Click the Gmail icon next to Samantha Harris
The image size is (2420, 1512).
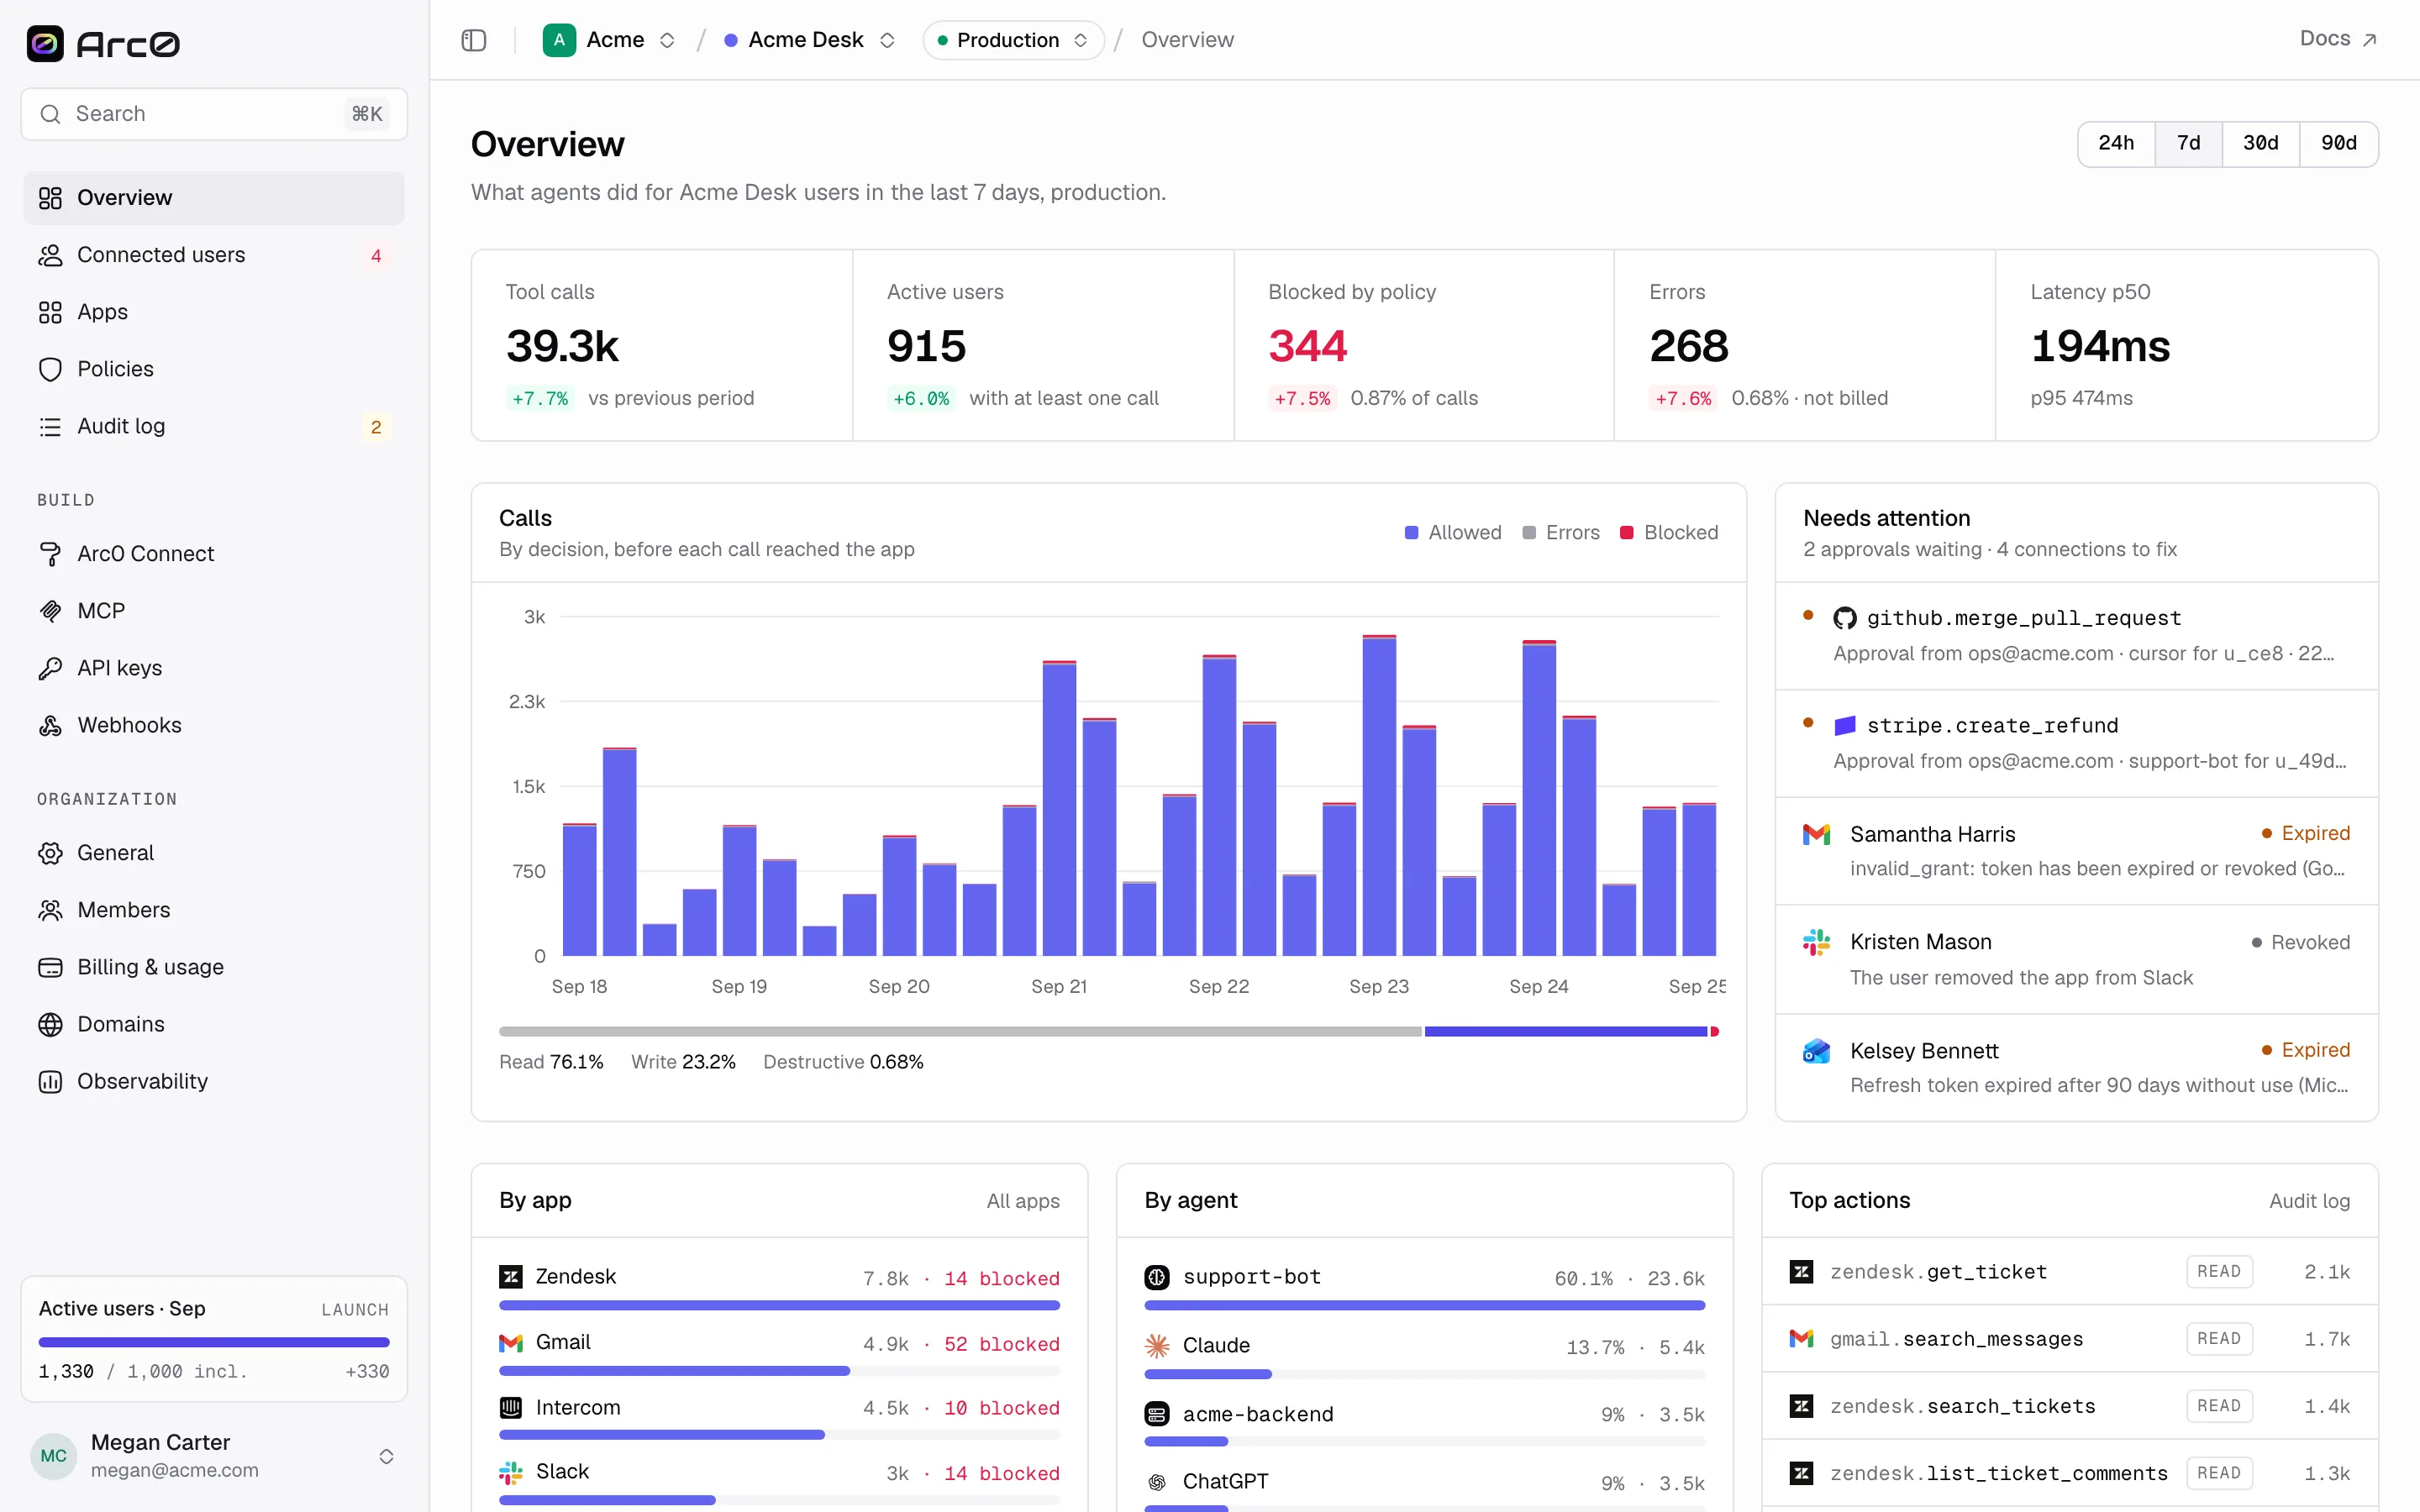[x=1816, y=834]
